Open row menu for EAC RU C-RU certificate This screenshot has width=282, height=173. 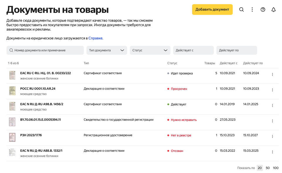coord(272,75)
